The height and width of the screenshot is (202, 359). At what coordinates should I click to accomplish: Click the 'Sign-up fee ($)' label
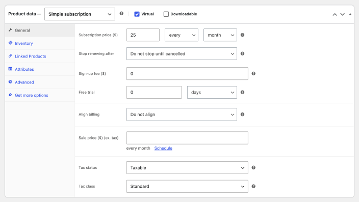click(92, 74)
